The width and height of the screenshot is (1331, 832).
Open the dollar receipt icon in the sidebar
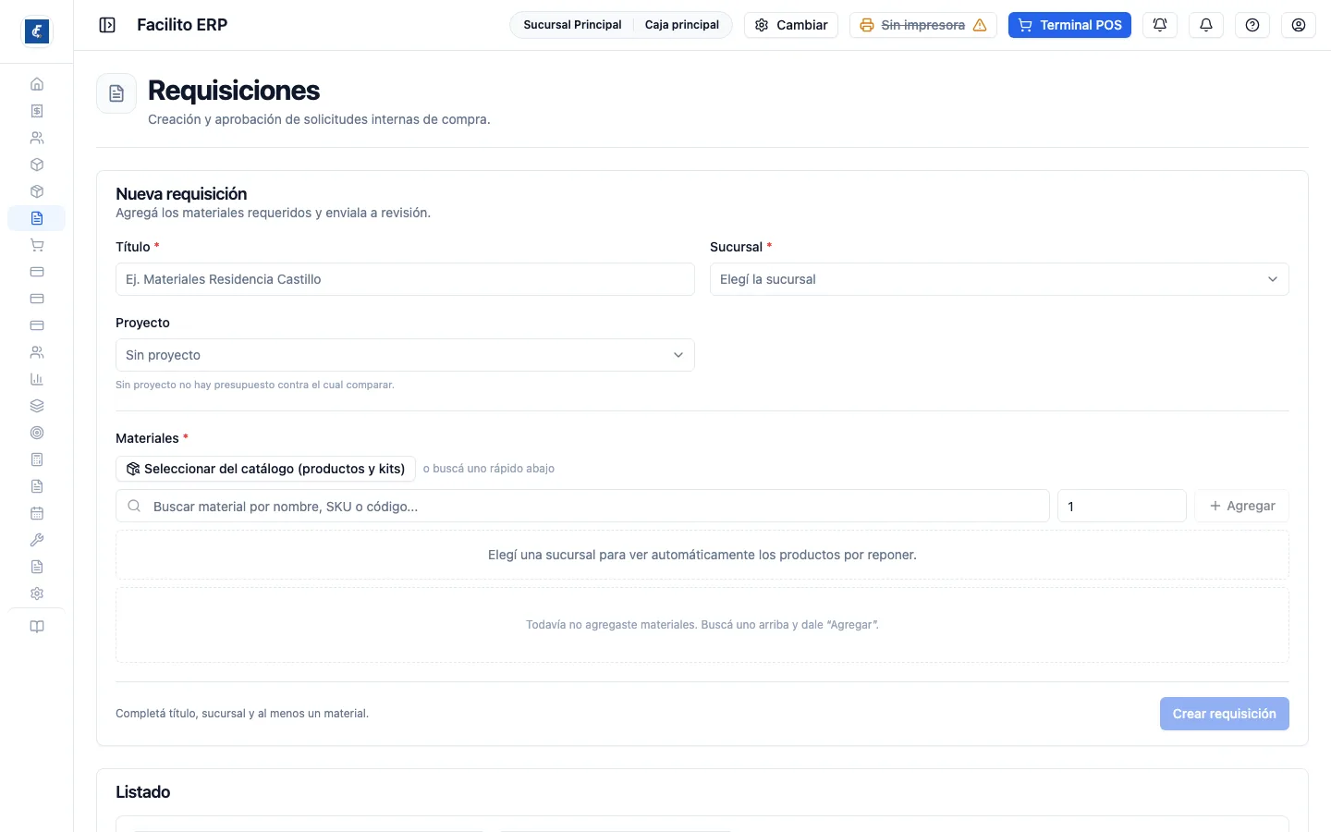click(37, 111)
